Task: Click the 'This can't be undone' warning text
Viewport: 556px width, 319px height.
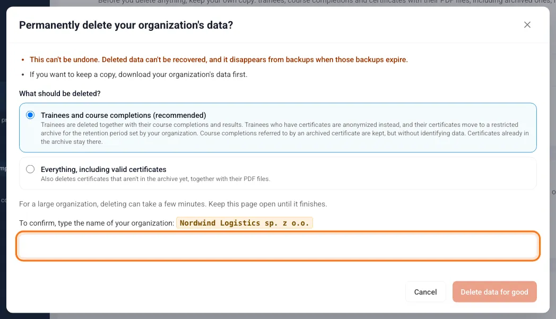Action: 219,59
